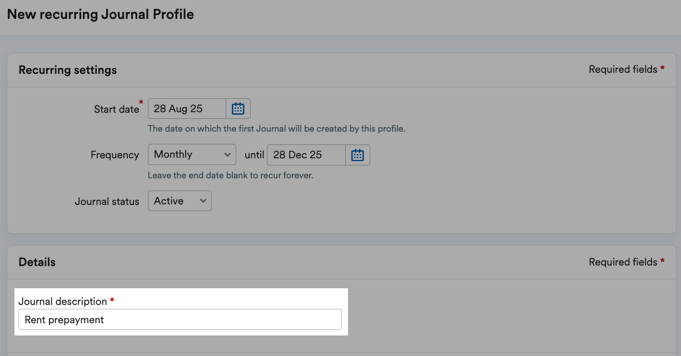Click the New recurring Journal Profile title

pos(101,14)
